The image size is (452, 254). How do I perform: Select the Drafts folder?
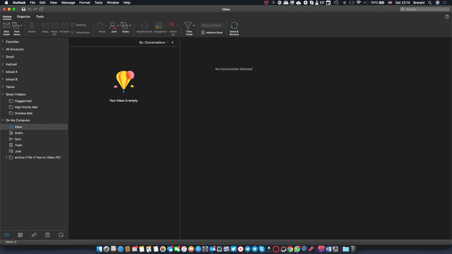click(x=19, y=133)
